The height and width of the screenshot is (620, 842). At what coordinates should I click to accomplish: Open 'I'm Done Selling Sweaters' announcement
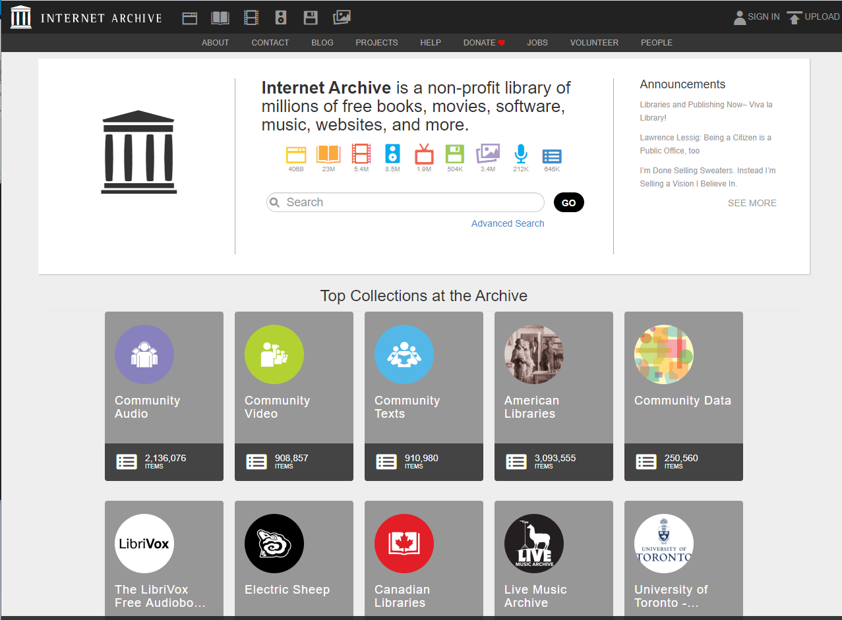pos(707,177)
